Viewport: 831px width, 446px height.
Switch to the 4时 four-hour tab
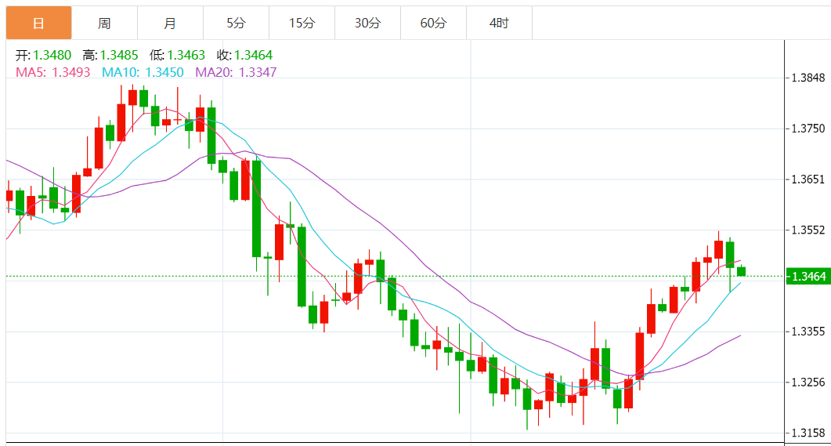pyautogui.click(x=499, y=24)
